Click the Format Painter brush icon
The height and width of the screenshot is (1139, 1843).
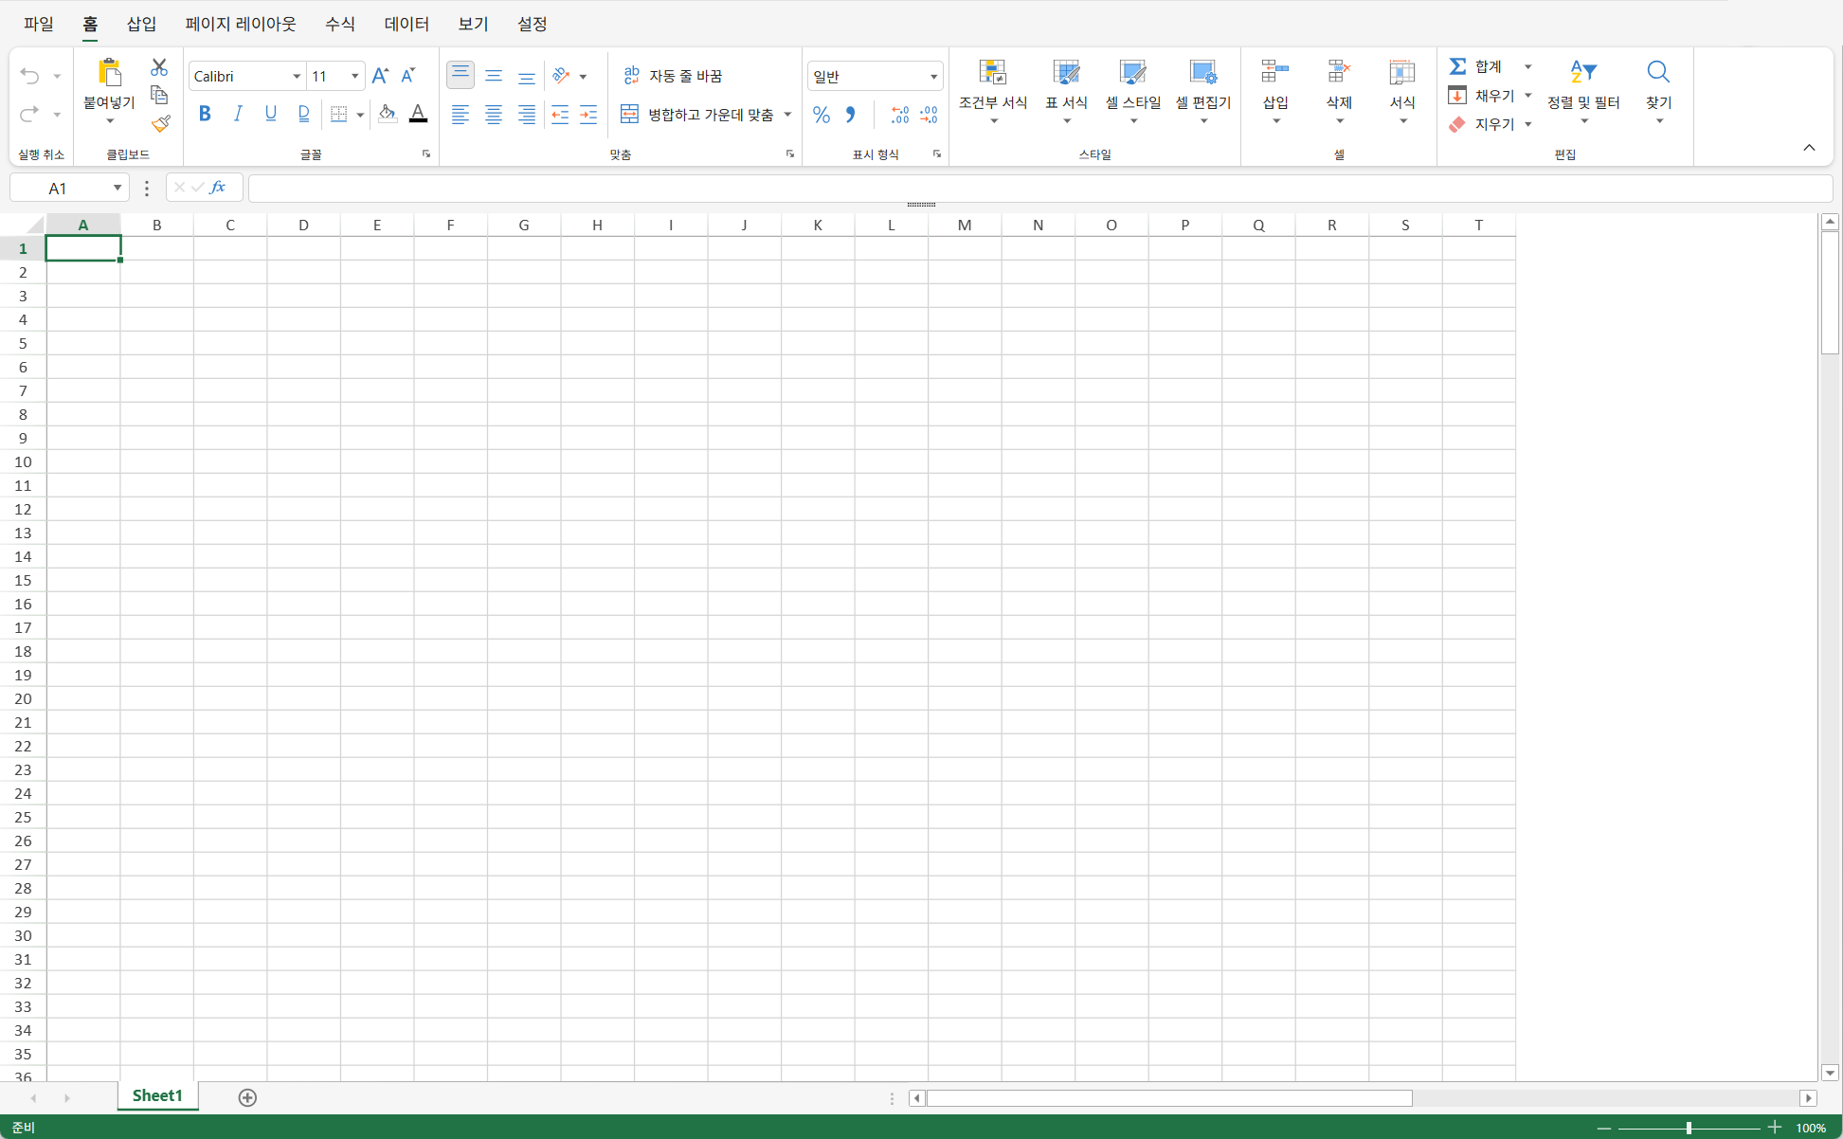(x=160, y=124)
